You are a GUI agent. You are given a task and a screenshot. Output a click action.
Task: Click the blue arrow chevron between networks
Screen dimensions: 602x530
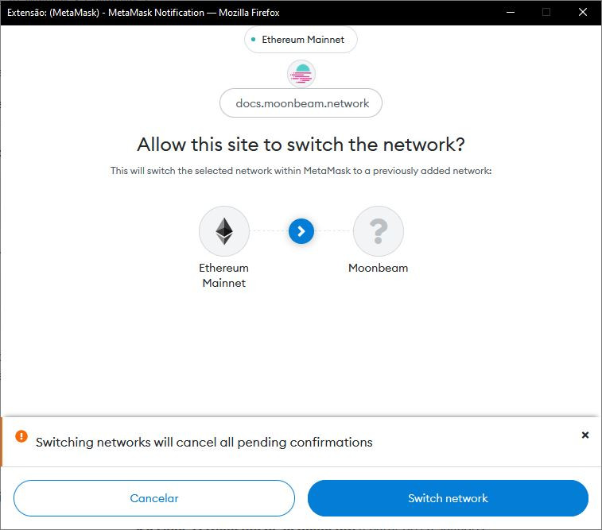(x=301, y=231)
